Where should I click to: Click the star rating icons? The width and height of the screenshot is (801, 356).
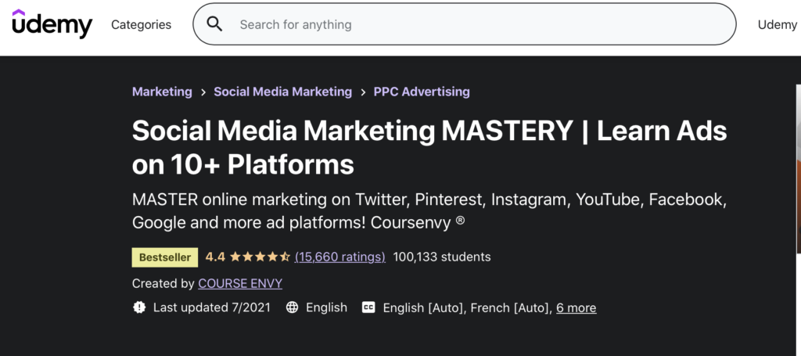click(x=260, y=257)
